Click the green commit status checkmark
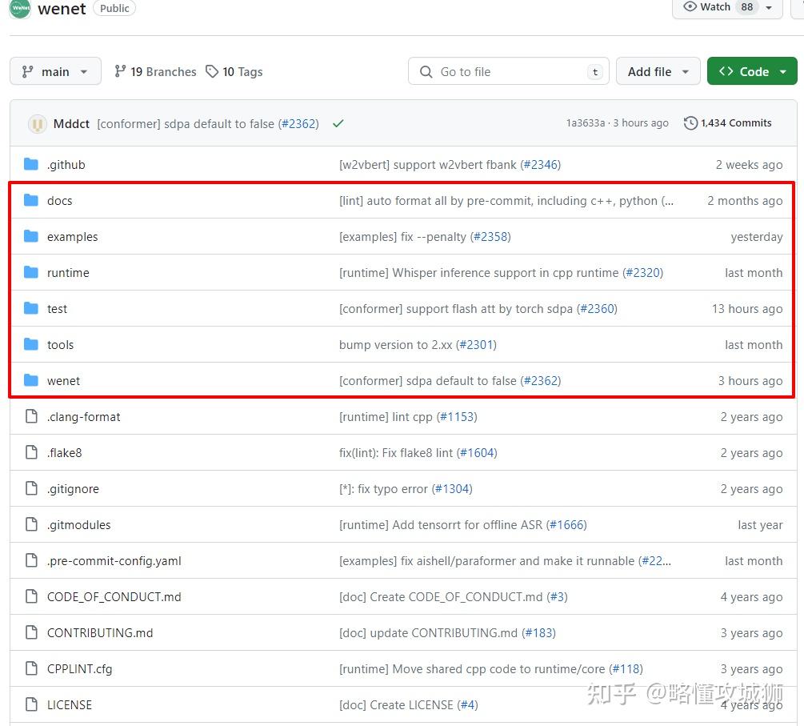Image resolution: width=804 pixels, height=726 pixels. pyautogui.click(x=338, y=123)
